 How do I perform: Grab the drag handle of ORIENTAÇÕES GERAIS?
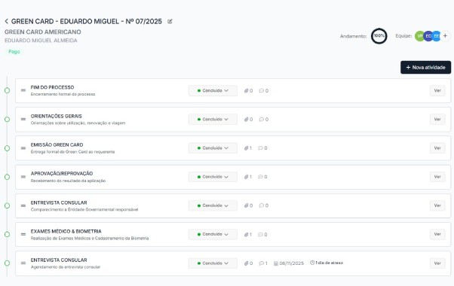(x=23, y=119)
